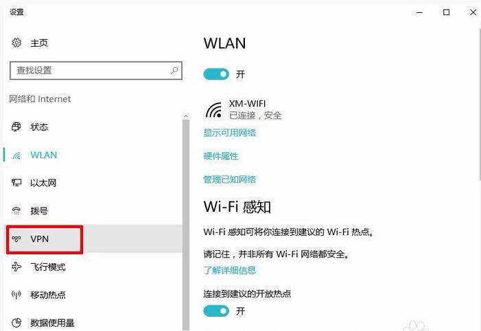Select the 主页 home menu label

[39, 43]
